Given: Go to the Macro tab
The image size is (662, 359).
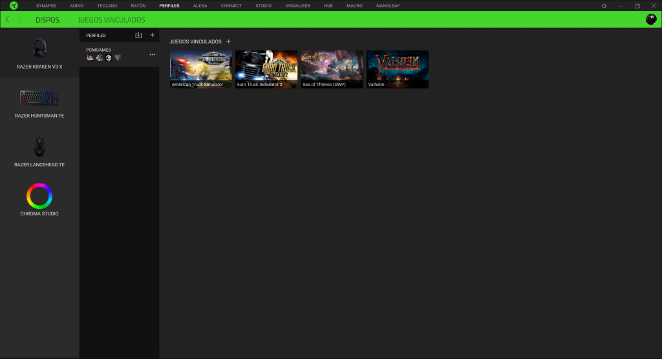Looking at the screenshot, I should pos(355,6).
